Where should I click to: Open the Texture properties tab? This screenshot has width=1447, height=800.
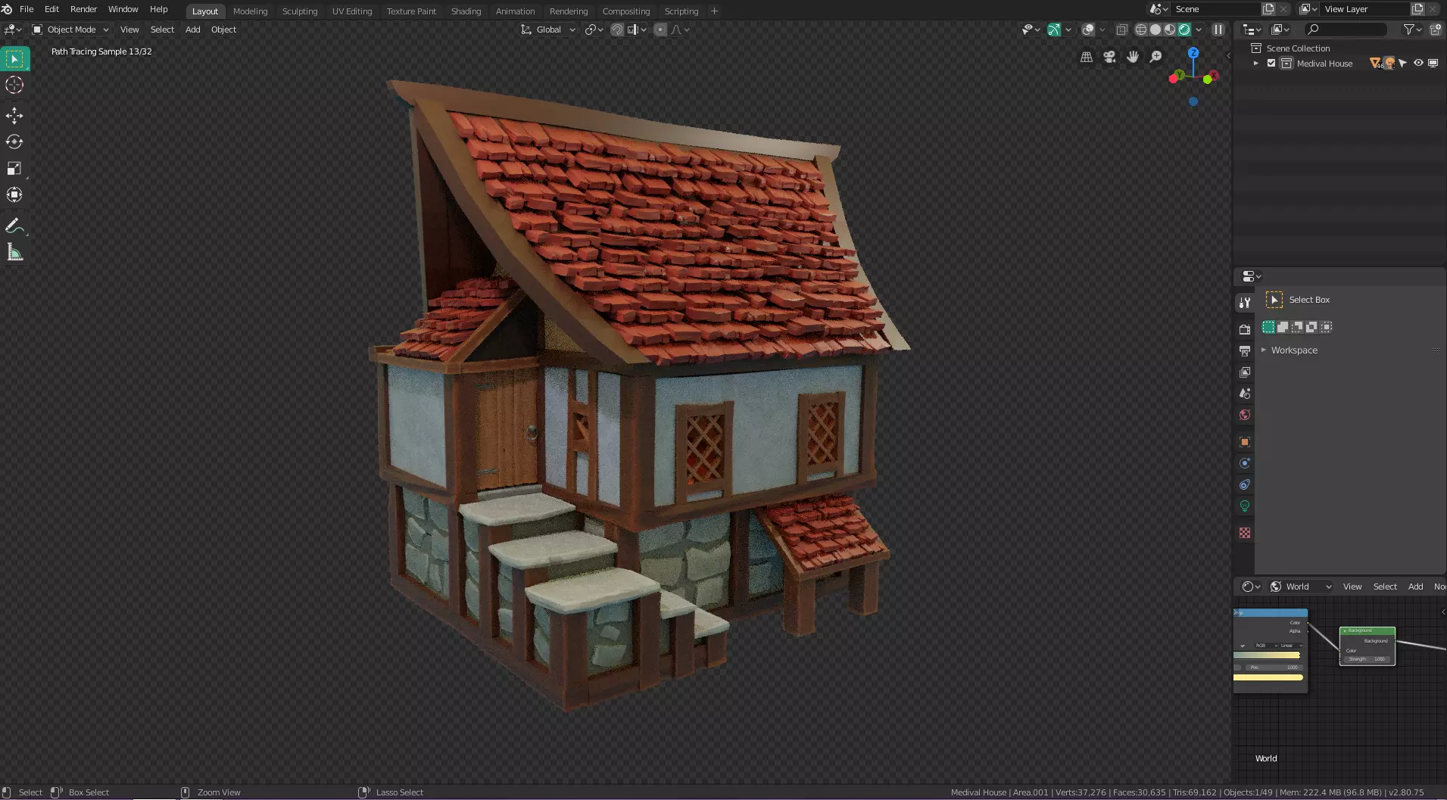(x=1245, y=533)
